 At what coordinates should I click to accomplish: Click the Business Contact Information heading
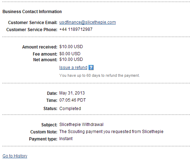(32, 12)
